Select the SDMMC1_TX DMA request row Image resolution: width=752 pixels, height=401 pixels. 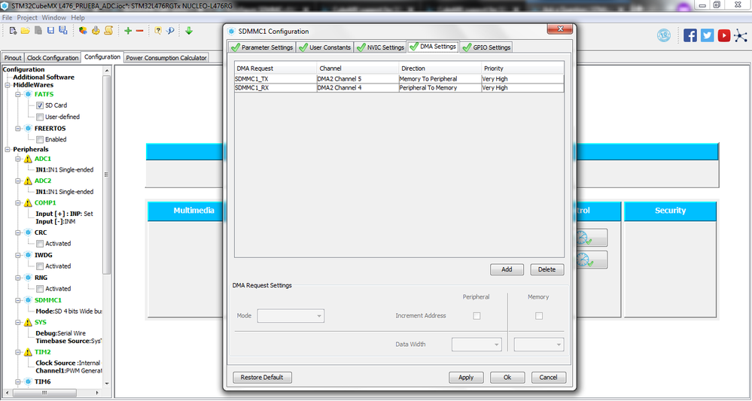[399, 78]
